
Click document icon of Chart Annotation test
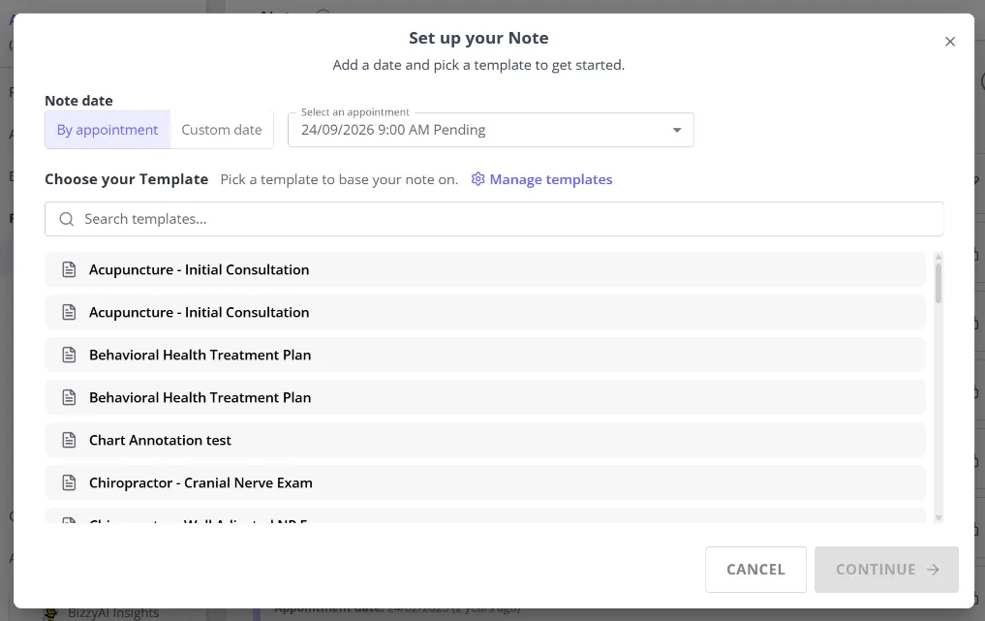(x=69, y=440)
